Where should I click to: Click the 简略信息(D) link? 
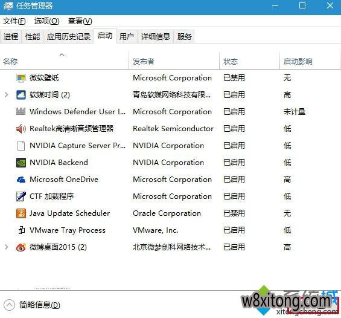coord(40,305)
